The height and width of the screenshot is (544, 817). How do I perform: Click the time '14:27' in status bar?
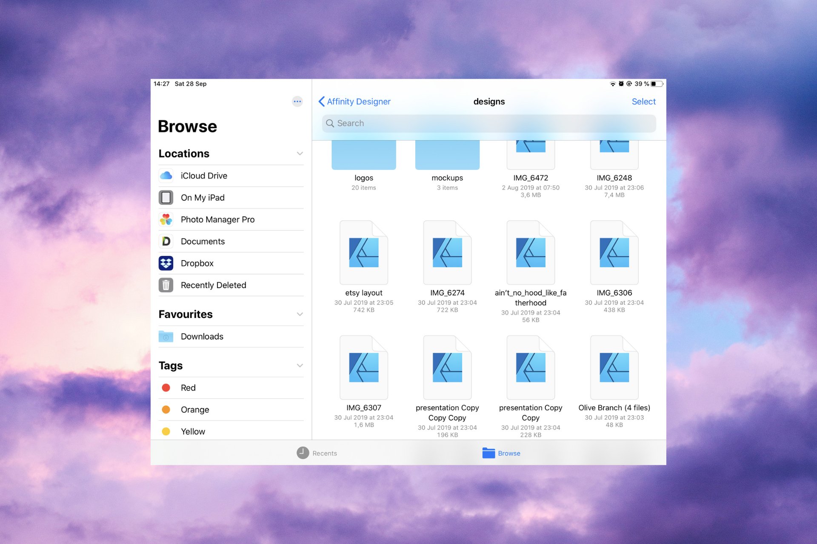pyautogui.click(x=162, y=84)
